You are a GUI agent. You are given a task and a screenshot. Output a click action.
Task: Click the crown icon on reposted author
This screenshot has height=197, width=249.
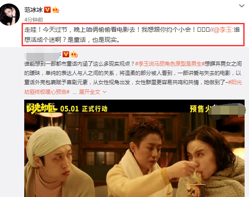74,54
